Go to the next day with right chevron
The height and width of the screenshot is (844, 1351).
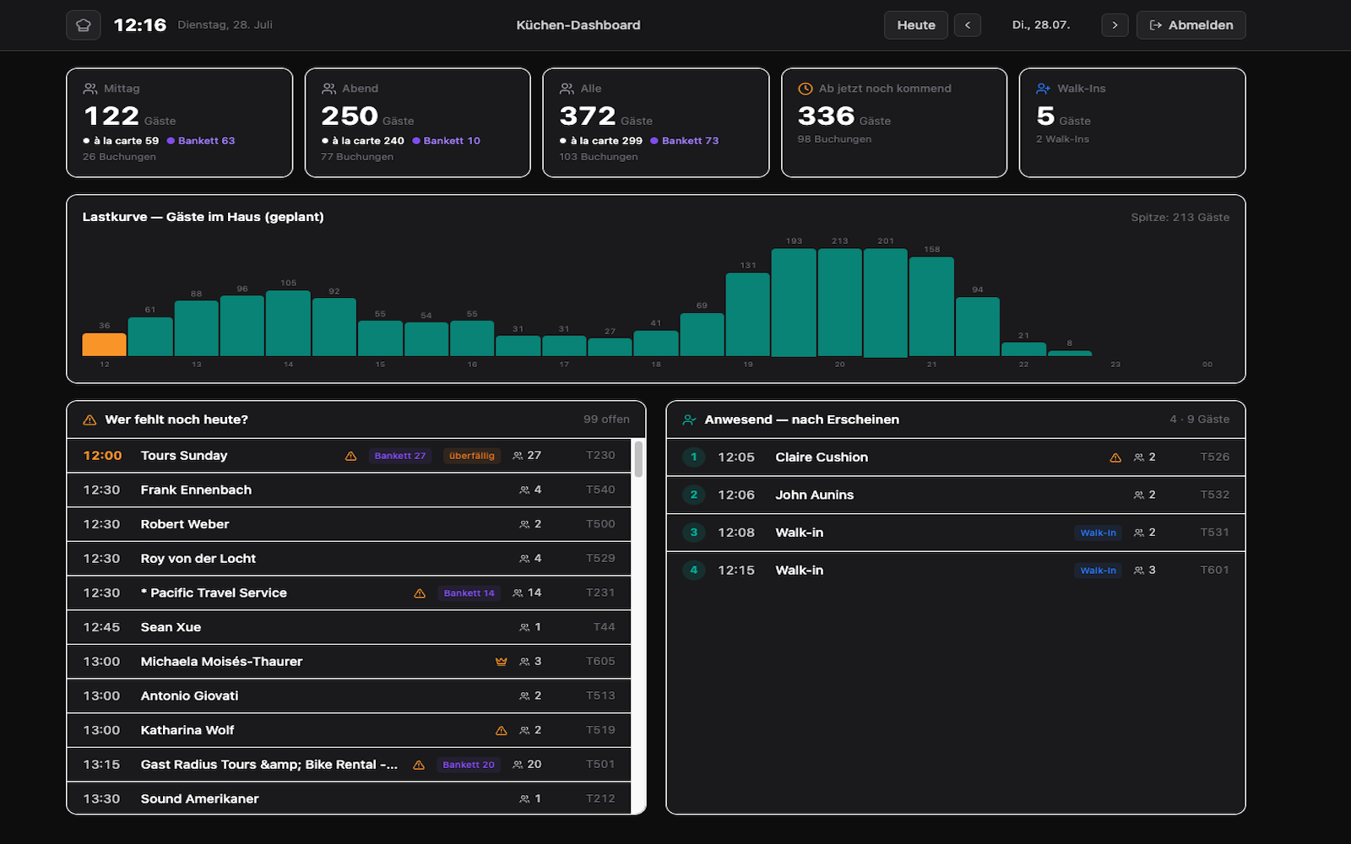[x=1115, y=25]
